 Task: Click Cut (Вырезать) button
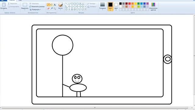[x=12, y=3]
